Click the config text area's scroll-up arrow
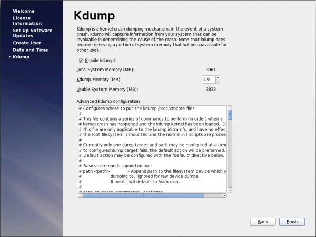 [230, 107]
